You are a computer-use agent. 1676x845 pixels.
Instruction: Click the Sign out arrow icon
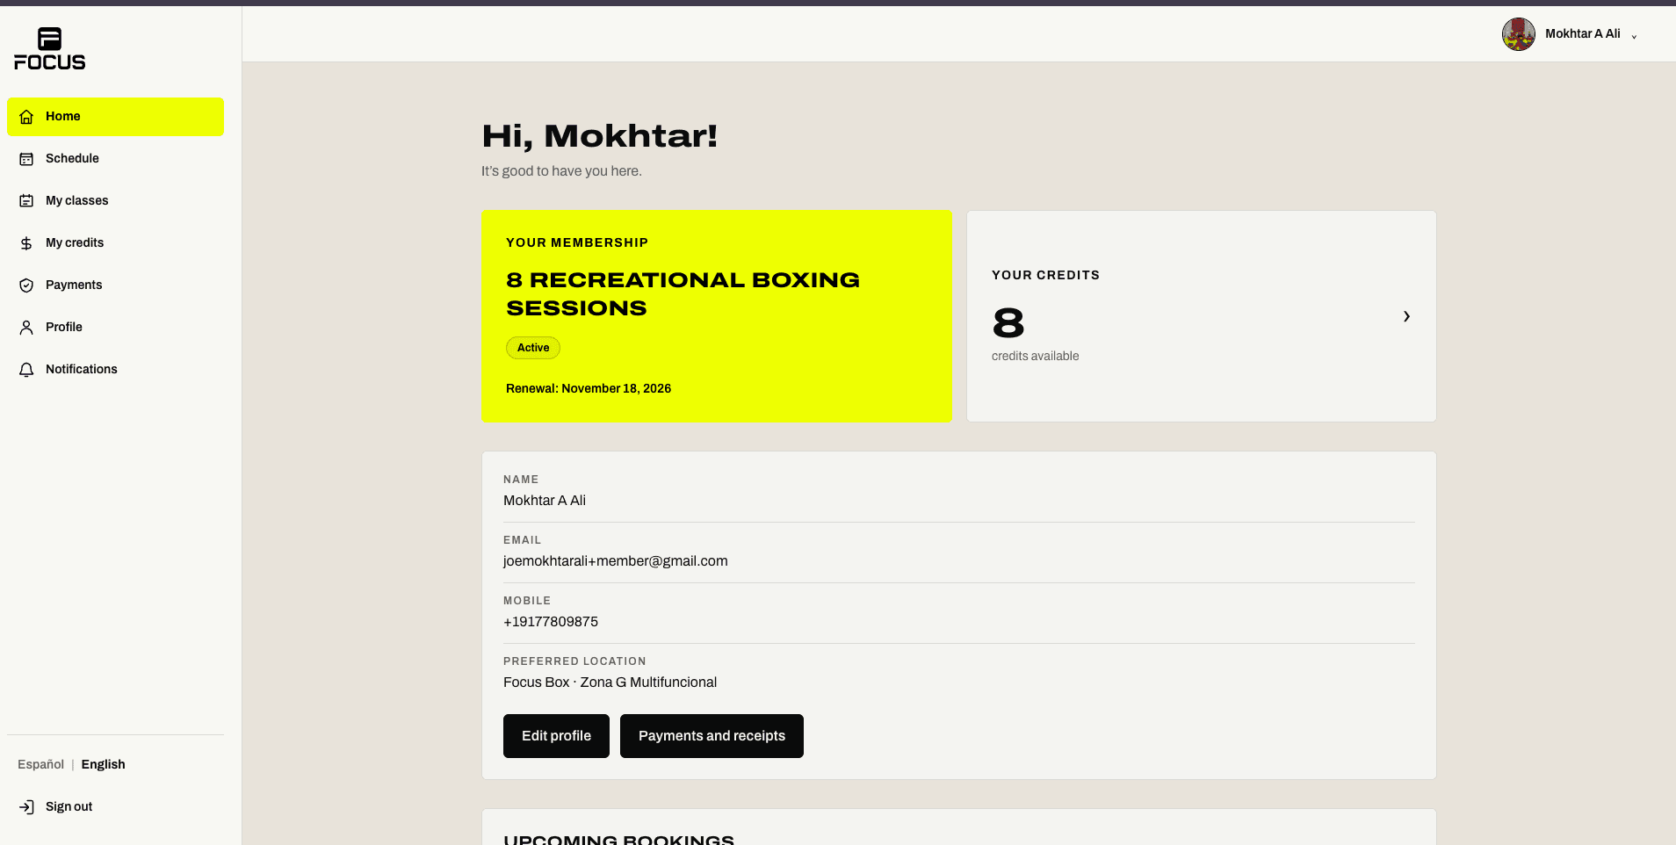point(26,807)
